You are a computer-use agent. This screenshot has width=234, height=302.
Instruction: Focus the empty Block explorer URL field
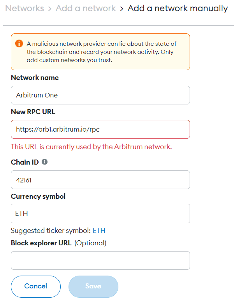click(100, 260)
